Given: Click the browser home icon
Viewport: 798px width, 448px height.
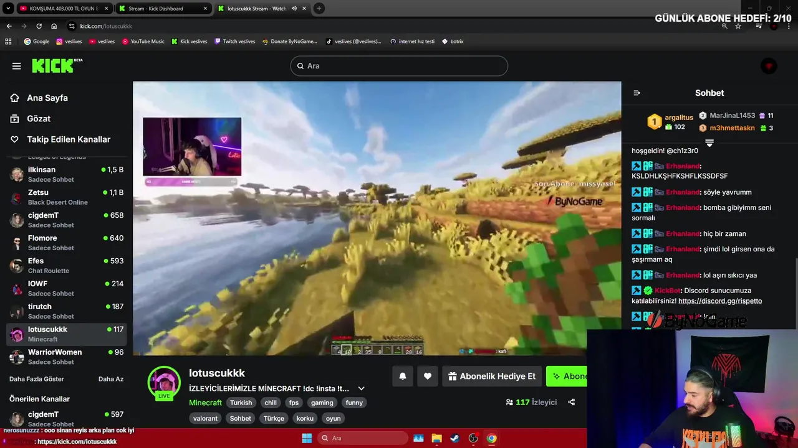Looking at the screenshot, I should pyautogui.click(x=54, y=26).
